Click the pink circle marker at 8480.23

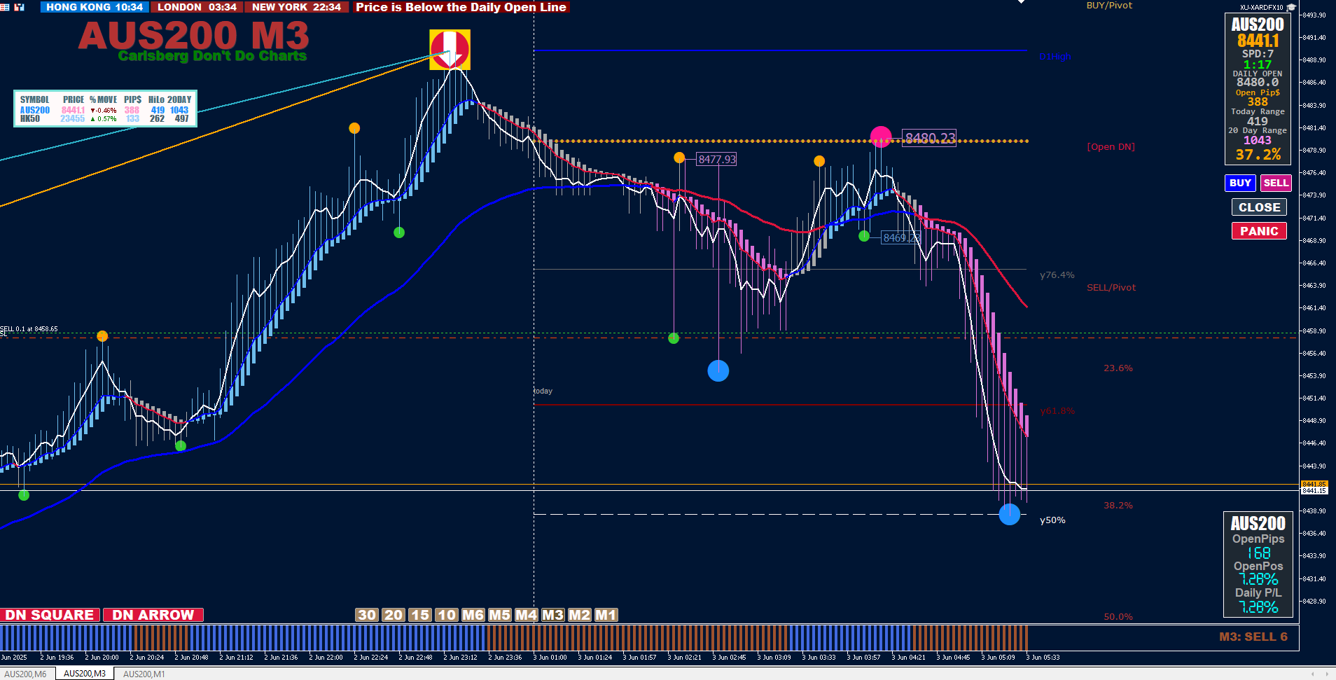tap(881, 137)
